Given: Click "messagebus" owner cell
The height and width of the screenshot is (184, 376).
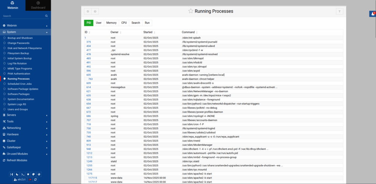Looking at the screenshot, I should tap(118, 87).
